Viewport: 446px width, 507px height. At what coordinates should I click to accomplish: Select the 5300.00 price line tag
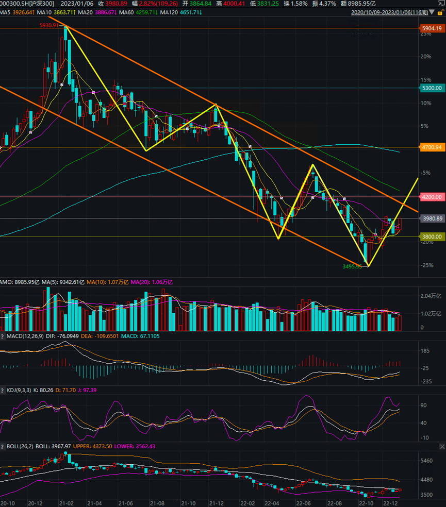point(432,88)
